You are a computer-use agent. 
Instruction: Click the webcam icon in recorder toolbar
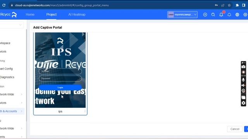click(x=243, y=91)
